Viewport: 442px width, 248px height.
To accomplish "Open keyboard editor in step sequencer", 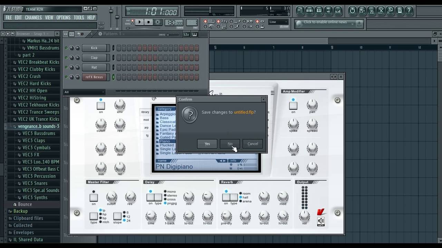I will (194, 34).
